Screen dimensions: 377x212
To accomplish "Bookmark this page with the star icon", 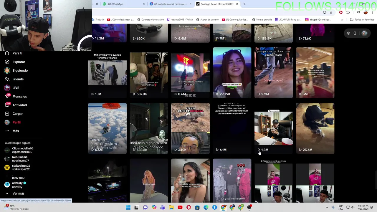I will click(331, 12).
